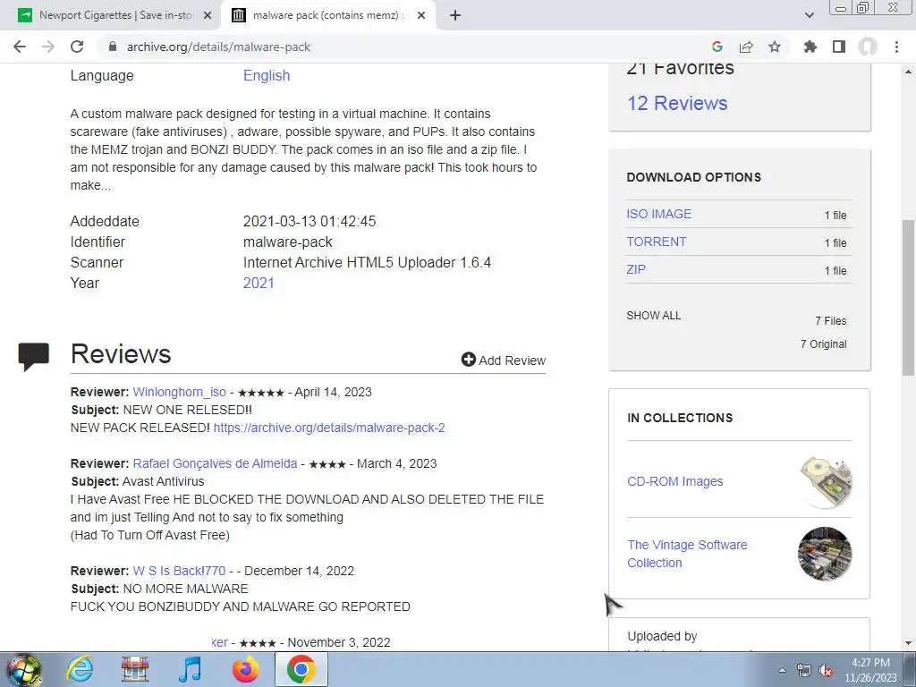This screenshot has height=687, width=916.
Task: Click the page vertical scrollbar thumb
Action: coord(908,298)
